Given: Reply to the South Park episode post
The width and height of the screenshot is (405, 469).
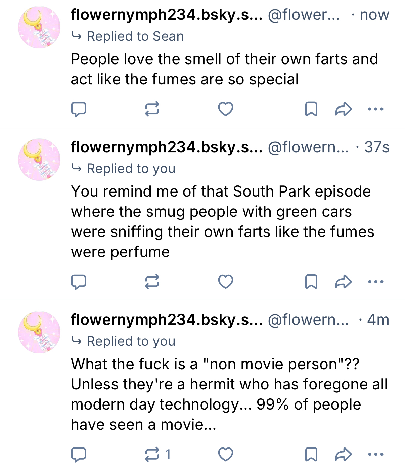Looking at the screenshot, I should tap(79, 282).
